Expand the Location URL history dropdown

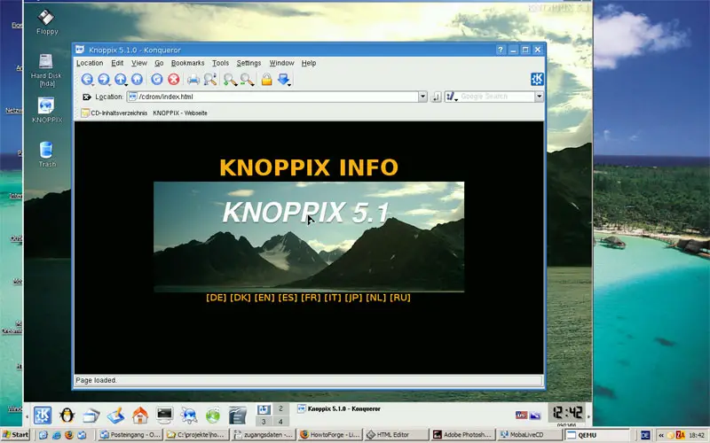422,97
